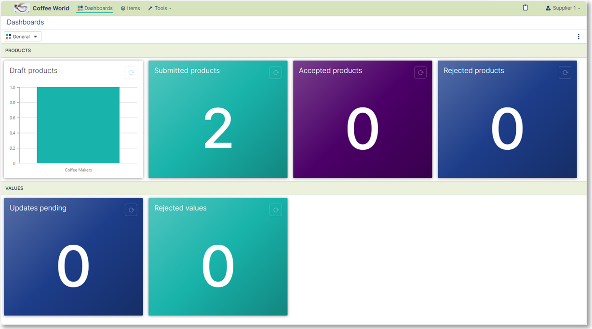Refresh the Updates pending widget
592x329 pixels.
(131, 210)
